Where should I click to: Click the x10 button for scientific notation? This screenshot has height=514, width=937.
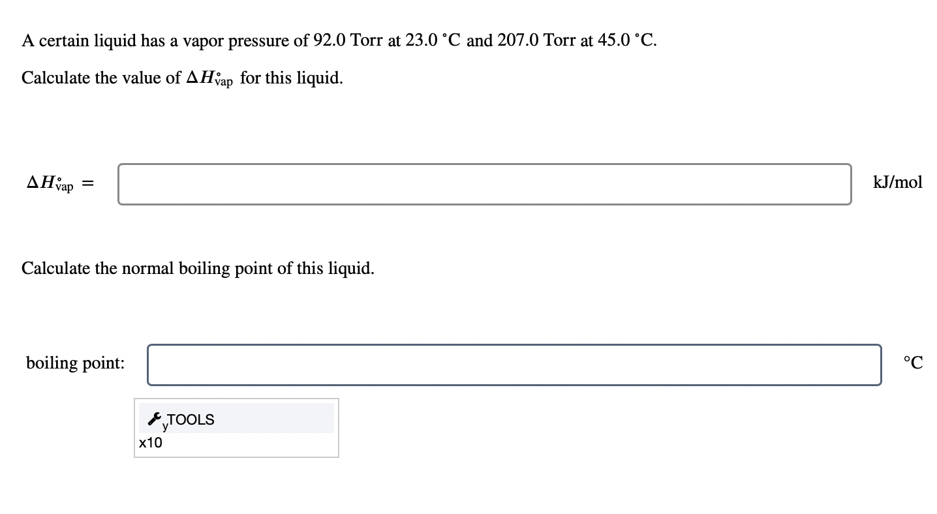[x=150, y=442]
